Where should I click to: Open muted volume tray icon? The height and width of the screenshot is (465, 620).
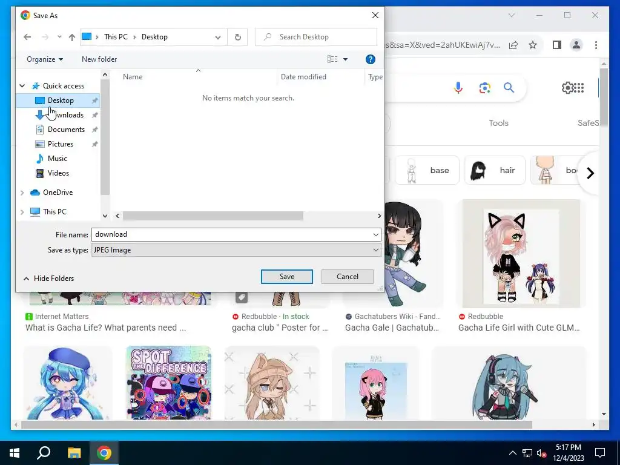[x=541, y=453]
